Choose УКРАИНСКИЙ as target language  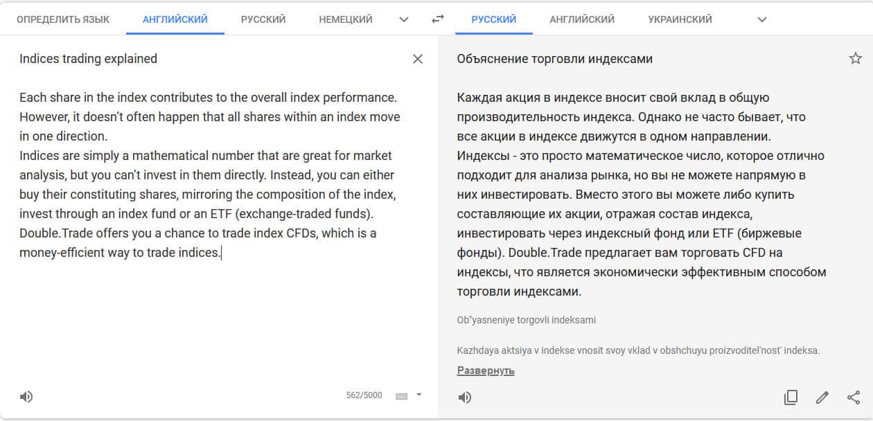click(x=680, y=19)
